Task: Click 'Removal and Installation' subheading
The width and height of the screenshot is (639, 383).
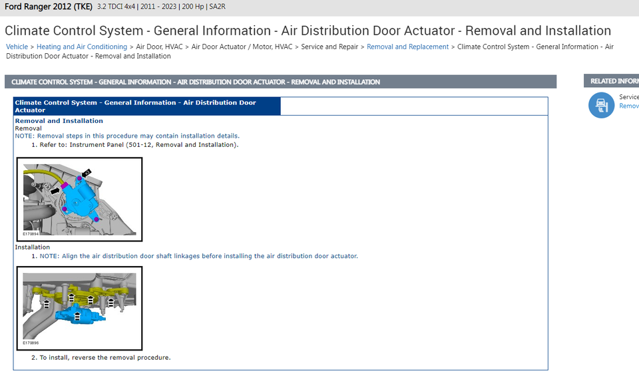Action: coord(59,121)
